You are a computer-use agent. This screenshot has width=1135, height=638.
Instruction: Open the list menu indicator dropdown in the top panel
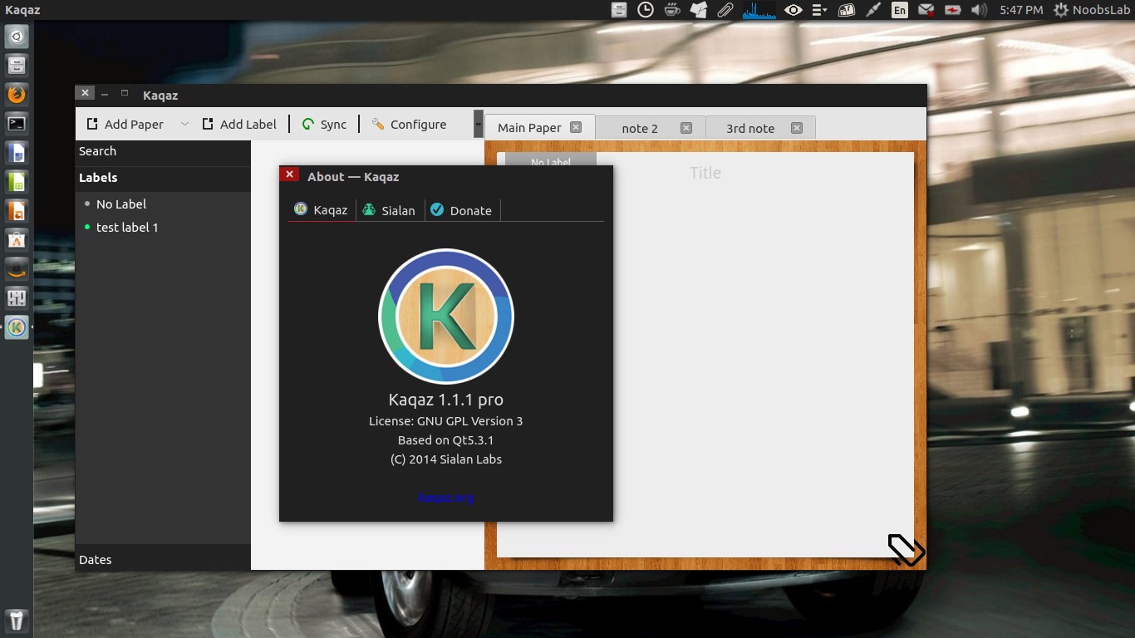point(820,10)
